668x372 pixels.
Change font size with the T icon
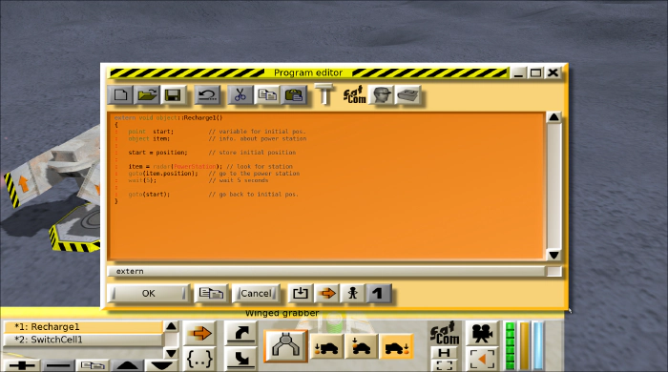point(324,94)
